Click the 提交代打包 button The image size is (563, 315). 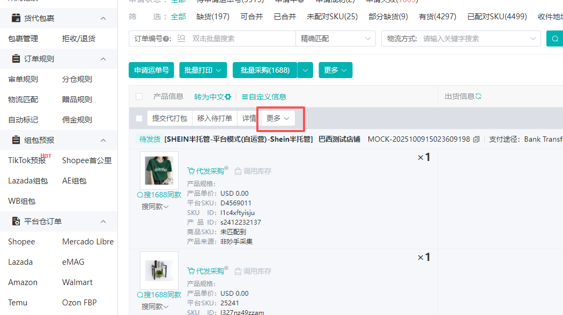169,119
